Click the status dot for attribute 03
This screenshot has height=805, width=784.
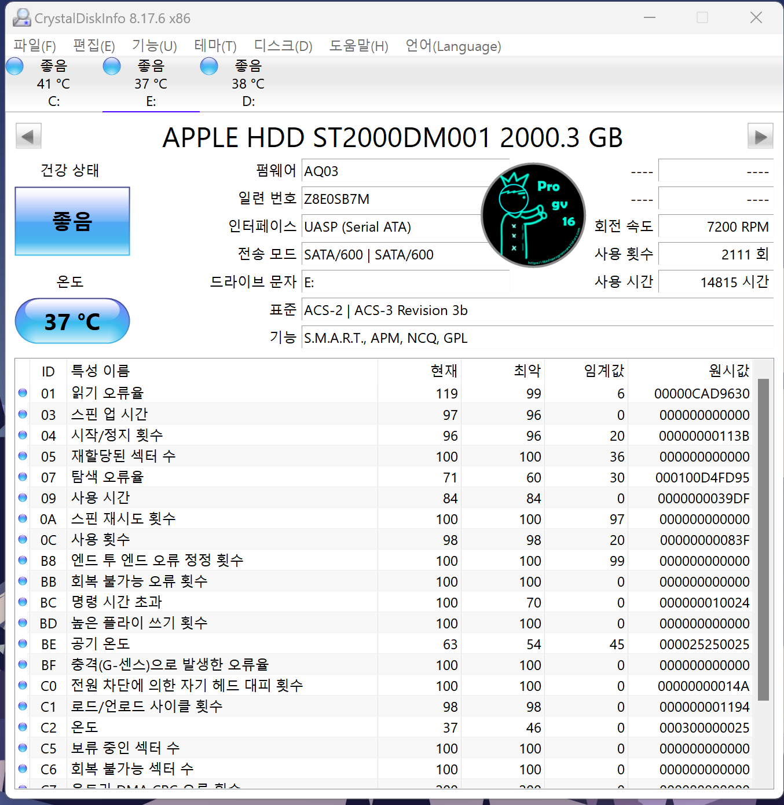point(23,414)
